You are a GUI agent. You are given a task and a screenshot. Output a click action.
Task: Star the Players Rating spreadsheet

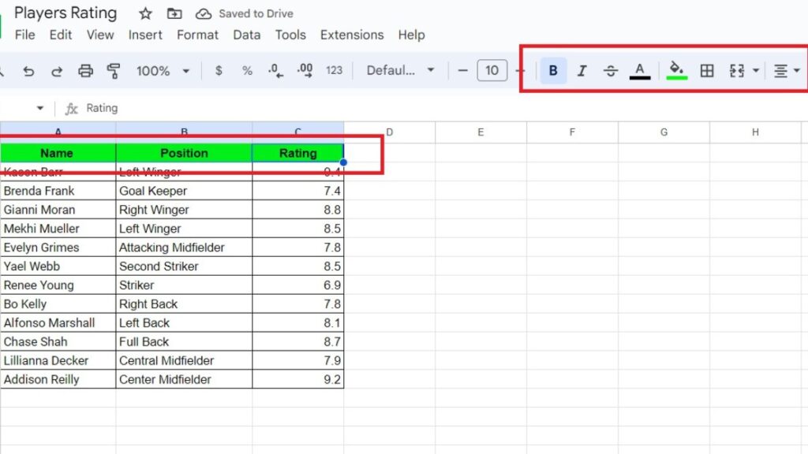(x=144, y=13)
